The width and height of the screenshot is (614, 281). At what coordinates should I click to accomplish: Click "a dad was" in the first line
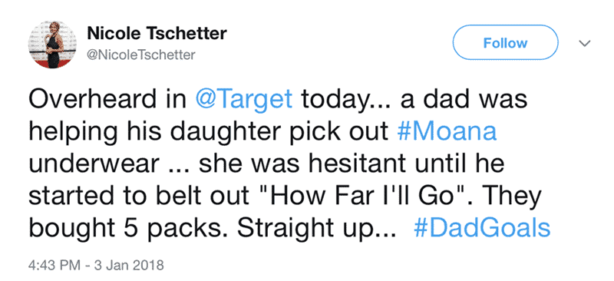[x=464, y=99]
